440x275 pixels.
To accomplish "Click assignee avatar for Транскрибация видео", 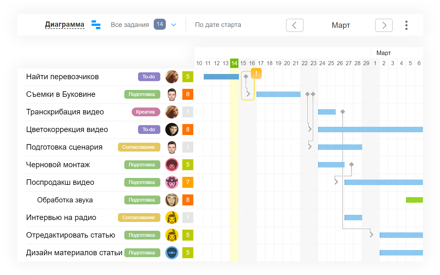I will [x=172, y=112].
